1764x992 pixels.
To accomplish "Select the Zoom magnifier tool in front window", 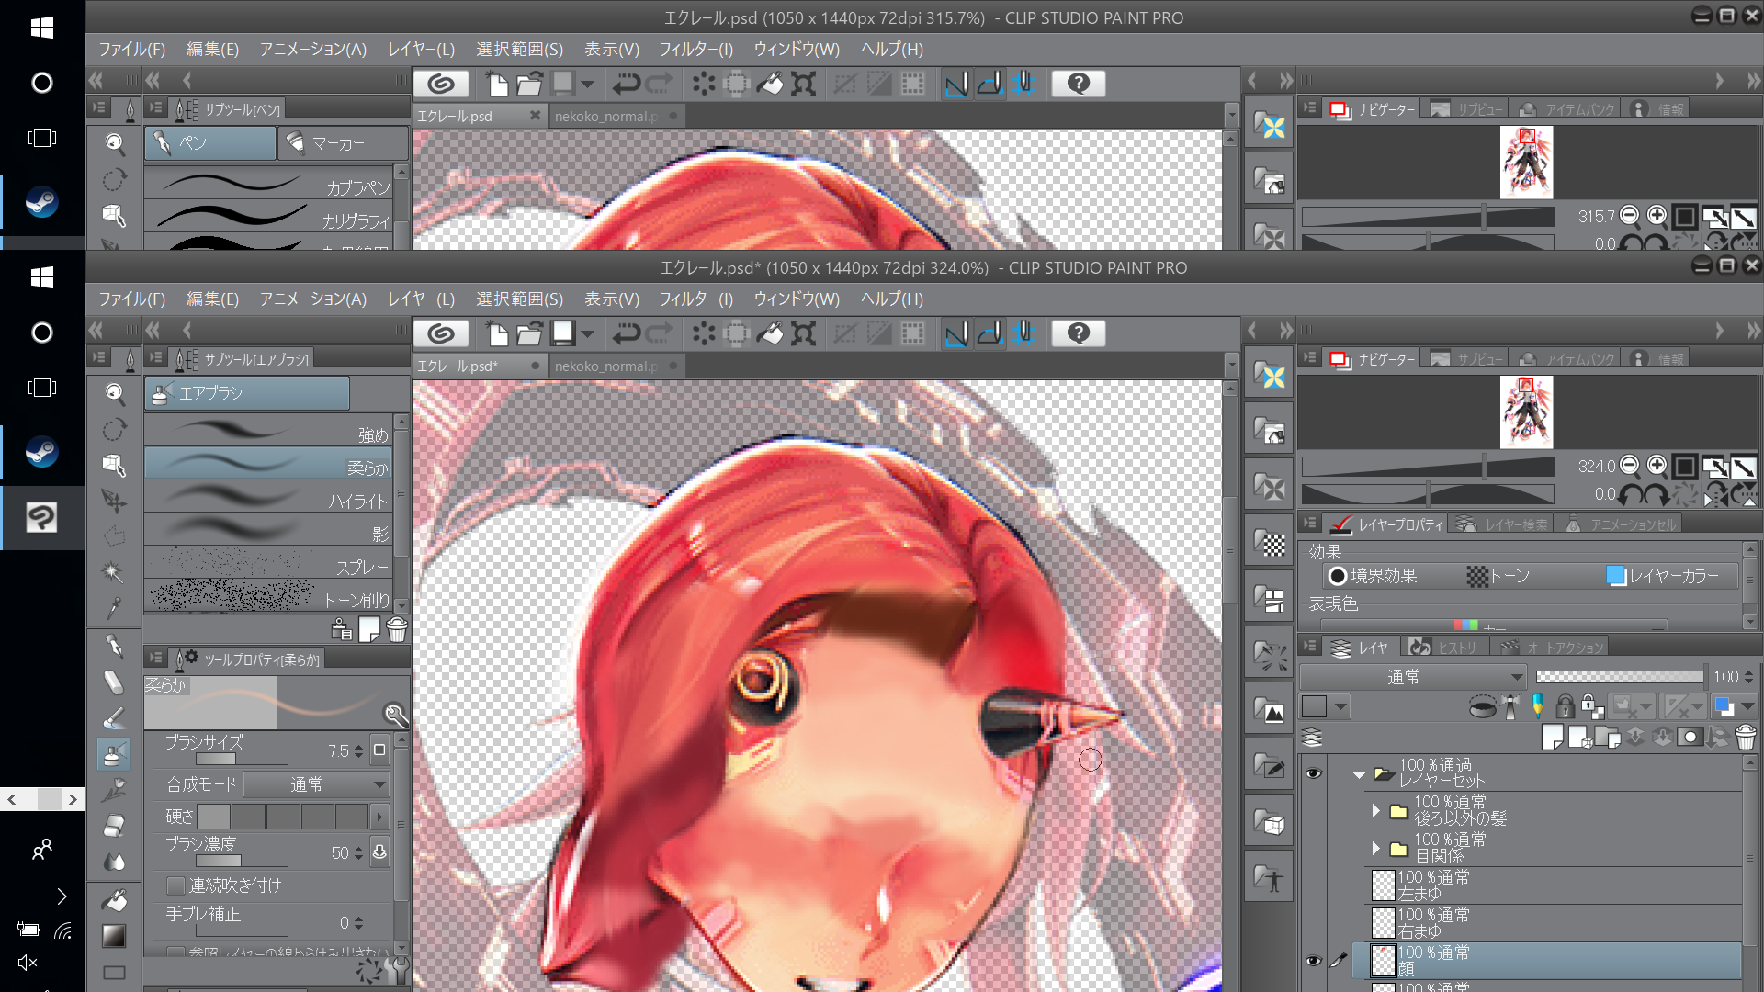I will click(114, 394).
